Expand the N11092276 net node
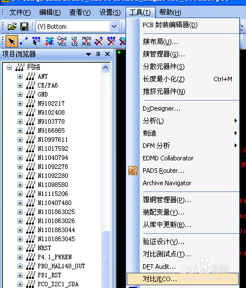This screenshot has width=246, height=288. coord(20,167)
